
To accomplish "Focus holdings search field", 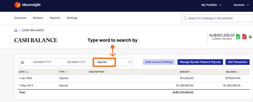I will pos(217,18).
